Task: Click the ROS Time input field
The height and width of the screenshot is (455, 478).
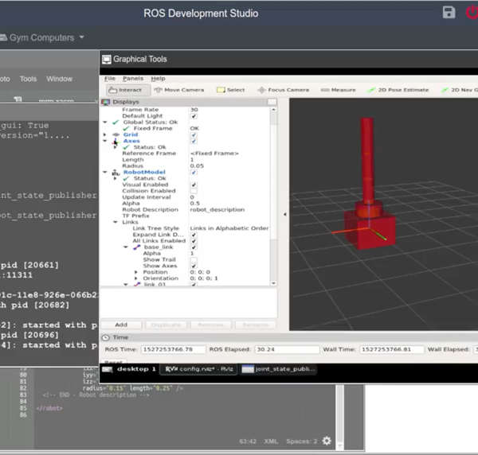Action: point(173,349)
